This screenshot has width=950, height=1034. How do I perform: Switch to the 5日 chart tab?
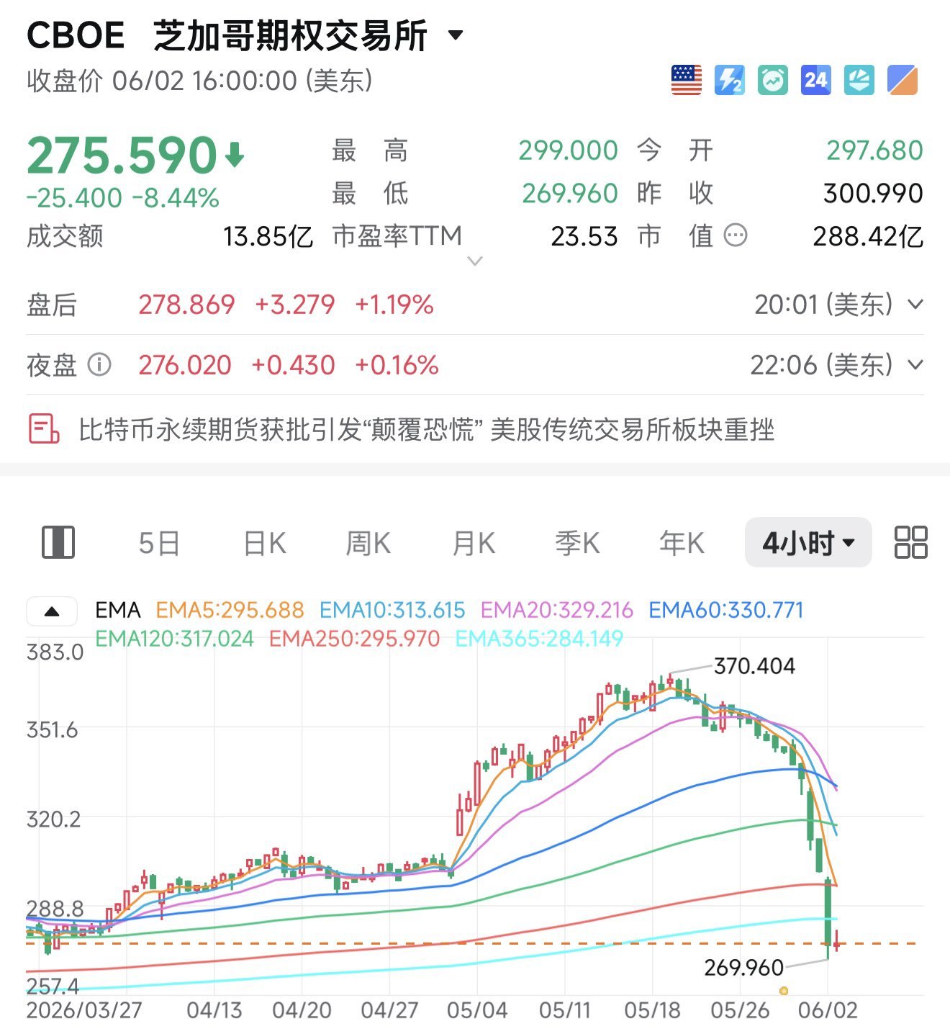tap(159, 543)
